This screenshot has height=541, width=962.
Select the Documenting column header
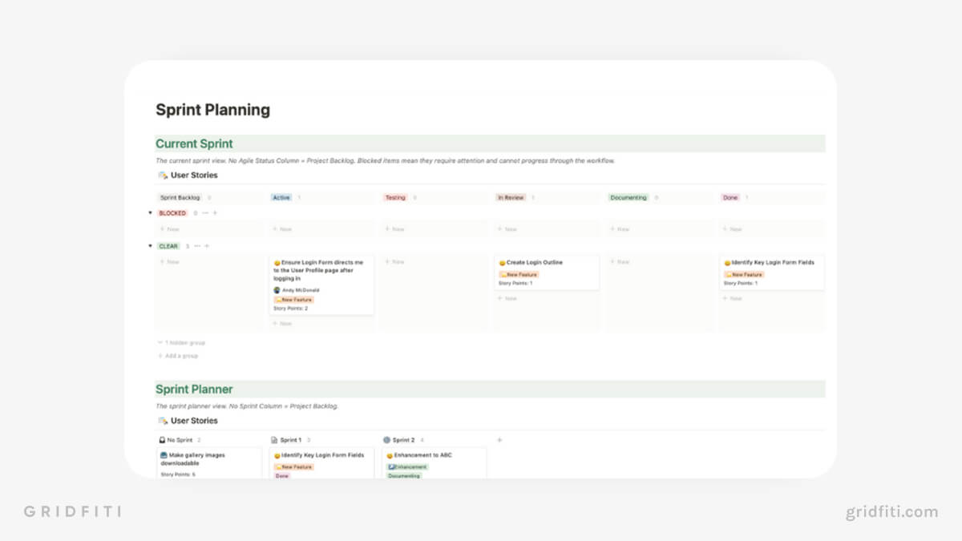[x=629, y=197]
